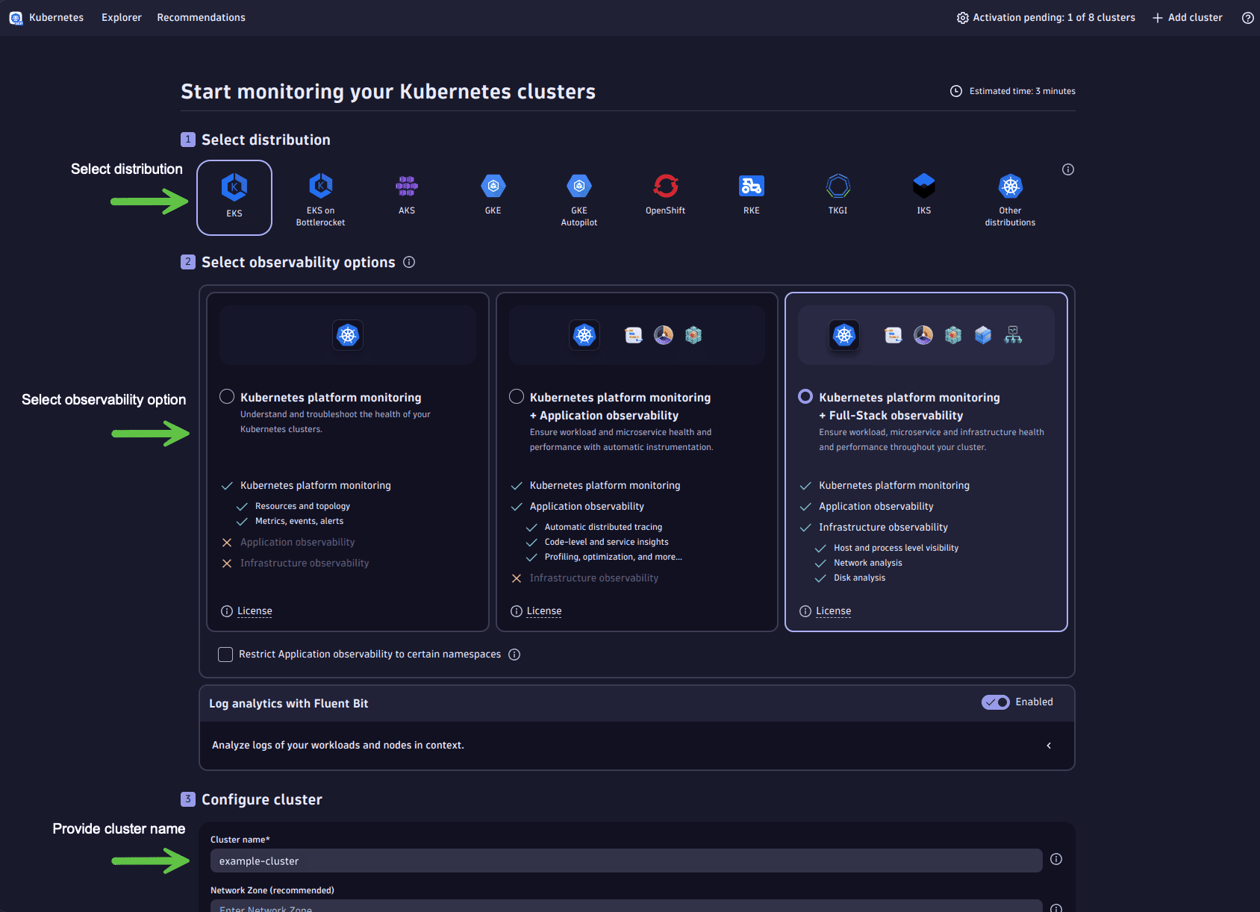
Task: Toggle Log analytics Enabled switch
Action: [x=996, y=702]
